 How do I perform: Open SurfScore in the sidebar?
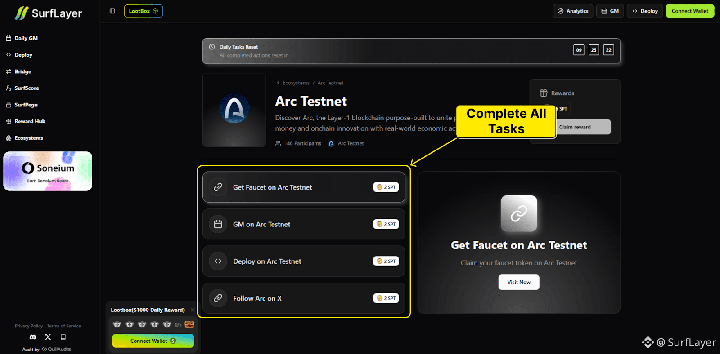(22, 88)
